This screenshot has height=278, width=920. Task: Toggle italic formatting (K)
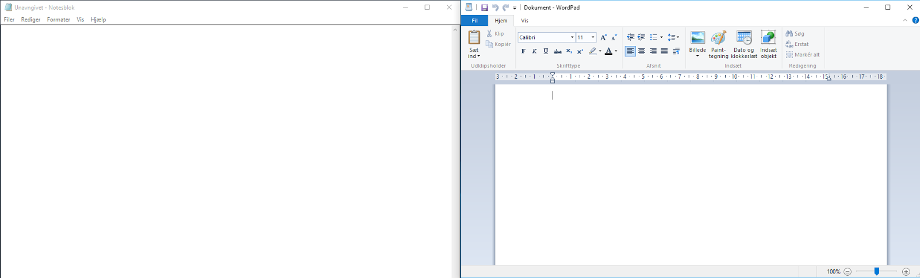(534, 51)
